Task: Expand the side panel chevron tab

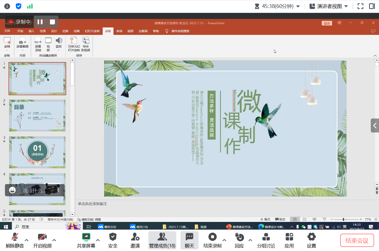Action: tap(375, 126)
